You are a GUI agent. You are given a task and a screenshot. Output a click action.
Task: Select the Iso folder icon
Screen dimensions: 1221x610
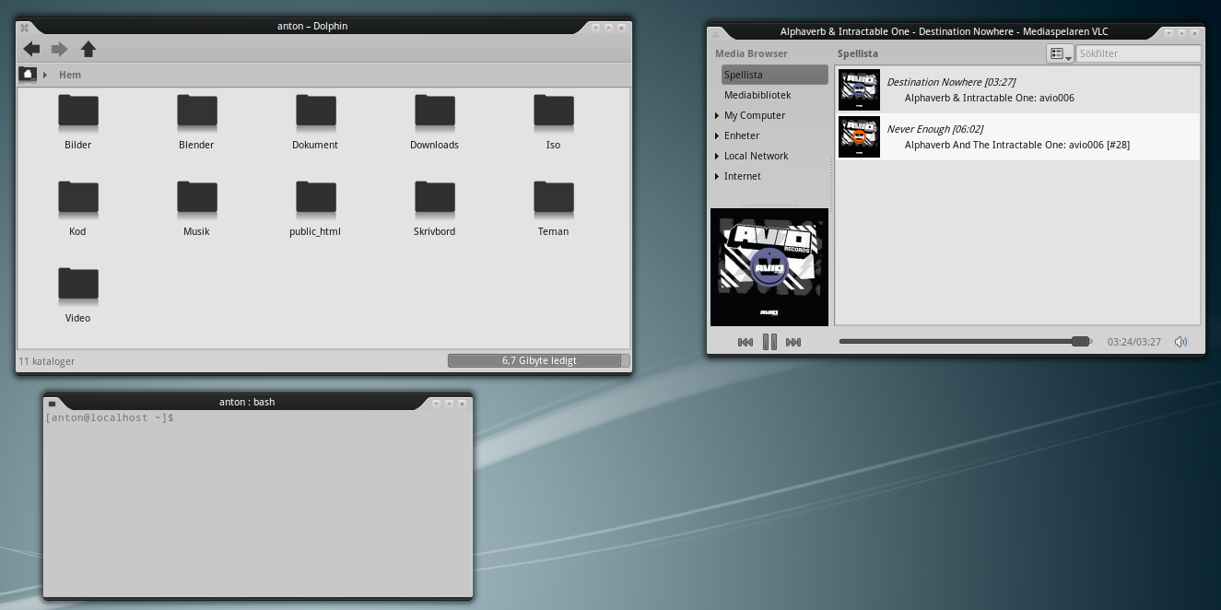[554, 111]
